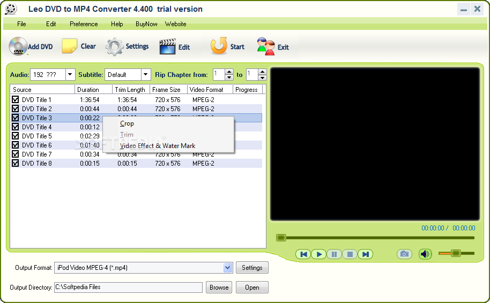Click the Open output directory button
490x303 pixels.
coord(252,287)
